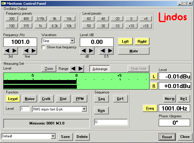
Task: Set frequency preset to 315
Action: pyautogui.click(x=26, y=26)
